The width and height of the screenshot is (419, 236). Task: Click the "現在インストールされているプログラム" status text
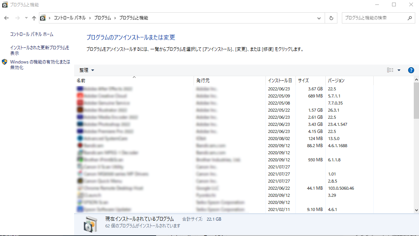140,219
